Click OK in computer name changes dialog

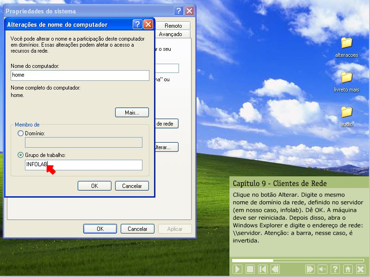coord(94,186)
